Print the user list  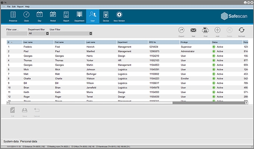click(x=205, y=31)
